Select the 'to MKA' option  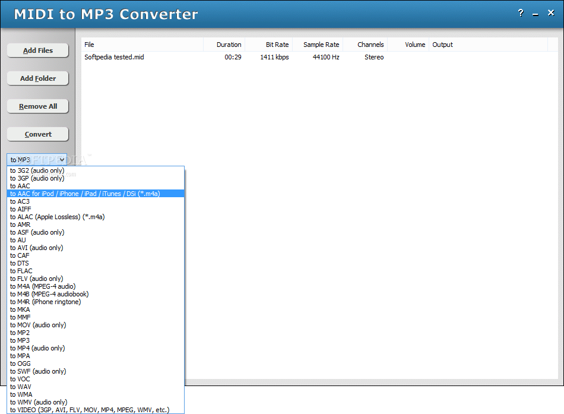[96, 309]
